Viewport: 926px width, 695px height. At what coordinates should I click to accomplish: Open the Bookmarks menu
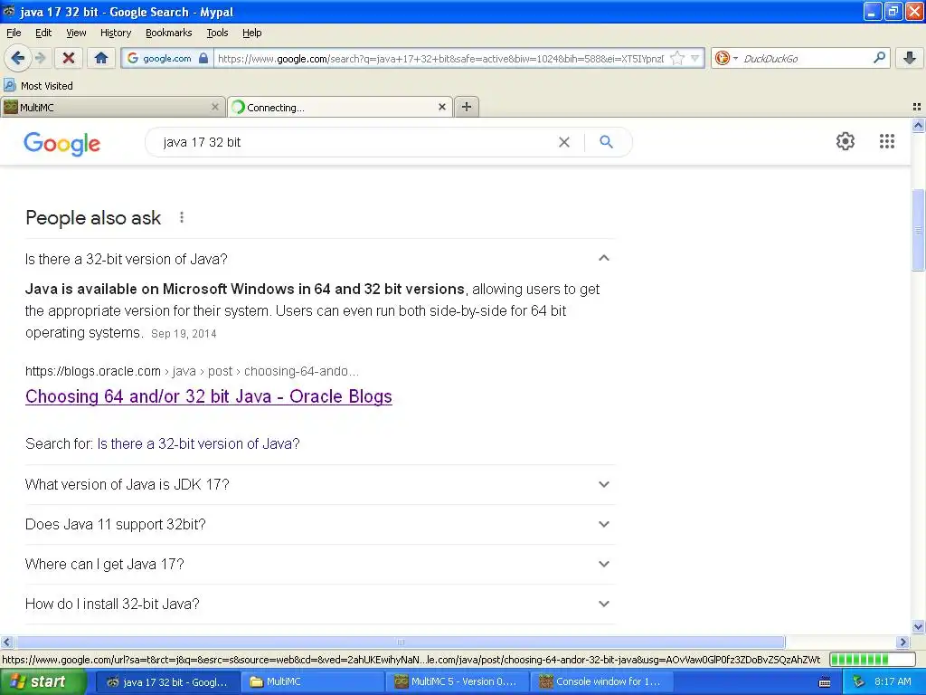169,33
